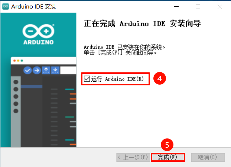The height and width of the screenshot is (167, 231).
Task: Click the red circle numbered 5
Action: tap(167, 145)
